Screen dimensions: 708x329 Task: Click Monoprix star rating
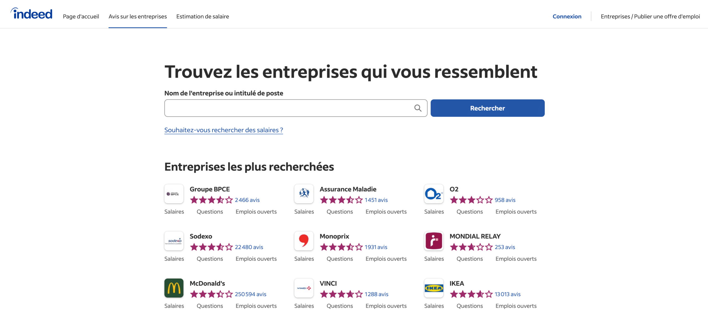341,247
